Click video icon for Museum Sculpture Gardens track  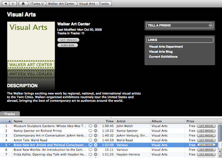[x=91, y=126]
